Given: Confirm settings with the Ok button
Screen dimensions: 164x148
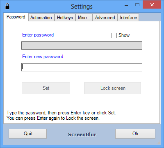Looking at the screenshot, I should pyautogui.click(x=135, y=134).
